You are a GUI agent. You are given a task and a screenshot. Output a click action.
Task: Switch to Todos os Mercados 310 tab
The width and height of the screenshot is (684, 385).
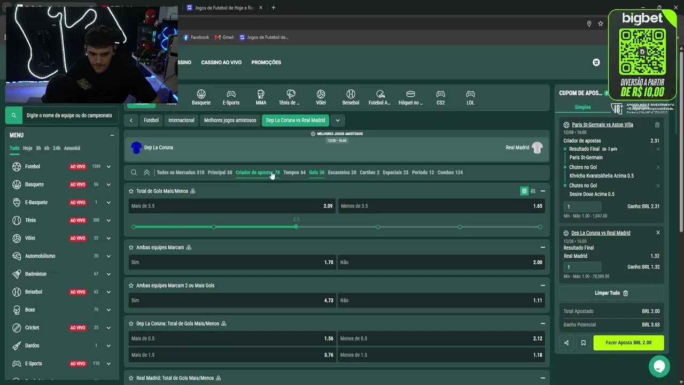(181, 172)
